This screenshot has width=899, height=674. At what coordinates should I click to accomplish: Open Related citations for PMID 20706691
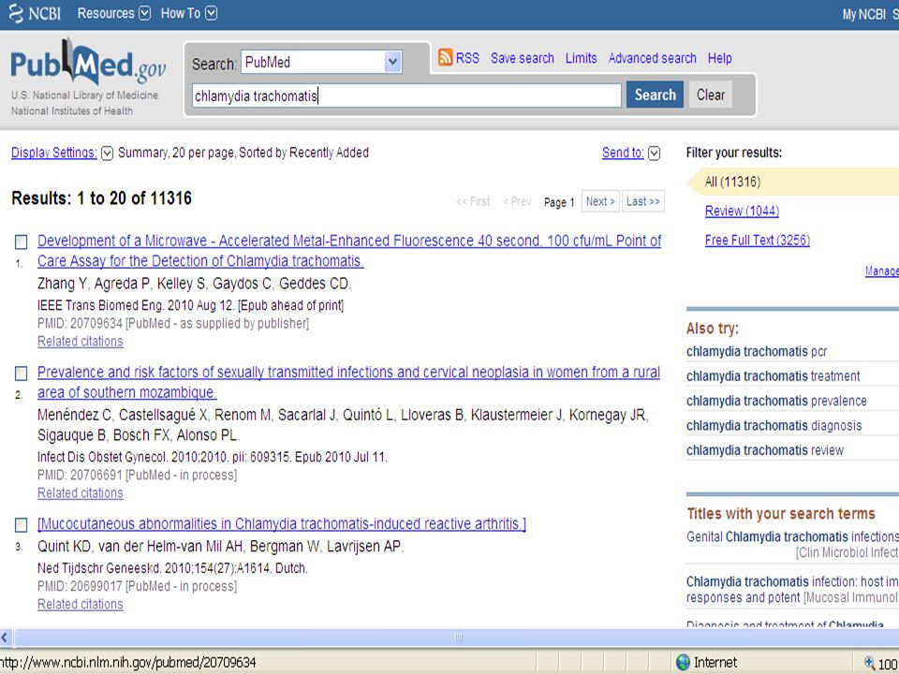81,493
